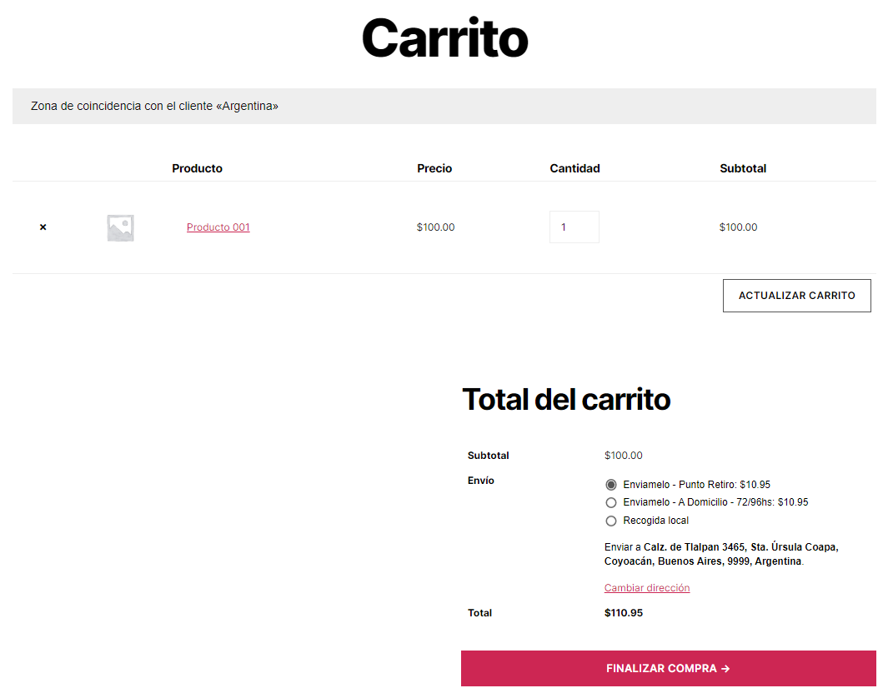Click the Total del carrito heading
The width and height of the screenshot is (888, 698).
(566, 399)
